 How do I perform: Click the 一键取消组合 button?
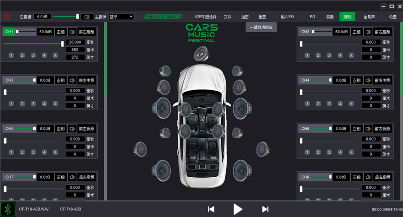pos(261,27)
